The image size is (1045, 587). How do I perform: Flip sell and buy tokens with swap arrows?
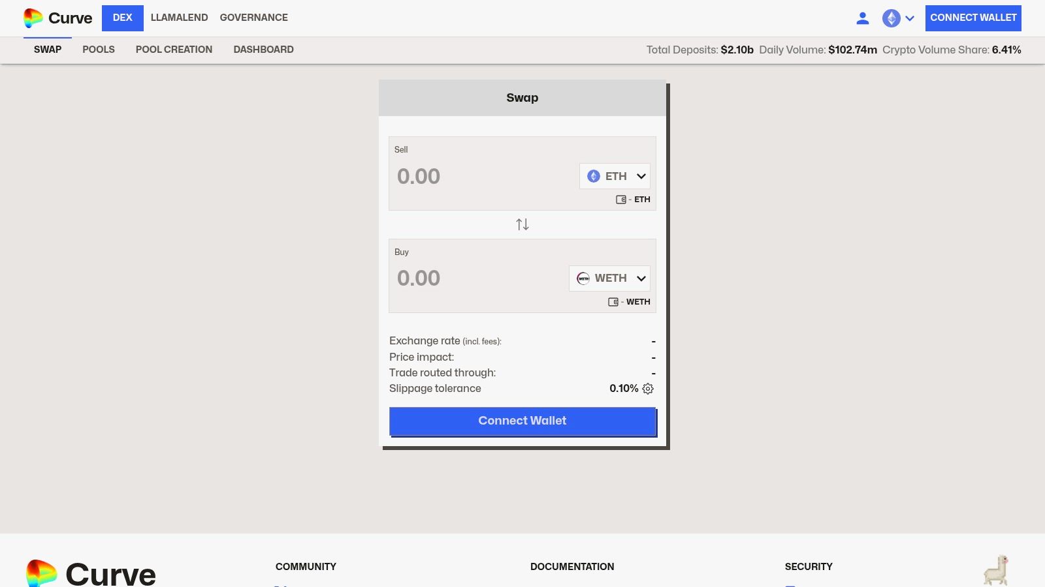tap(522, 225)
